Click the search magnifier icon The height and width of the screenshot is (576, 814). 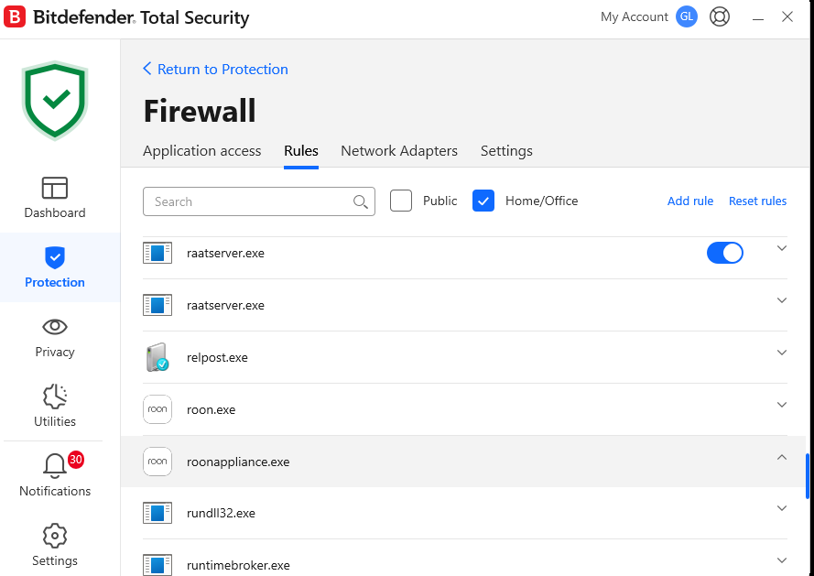(x=361, y=201)
